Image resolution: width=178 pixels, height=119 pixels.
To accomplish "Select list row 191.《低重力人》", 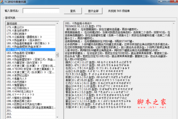I will [x=31, y=79].
